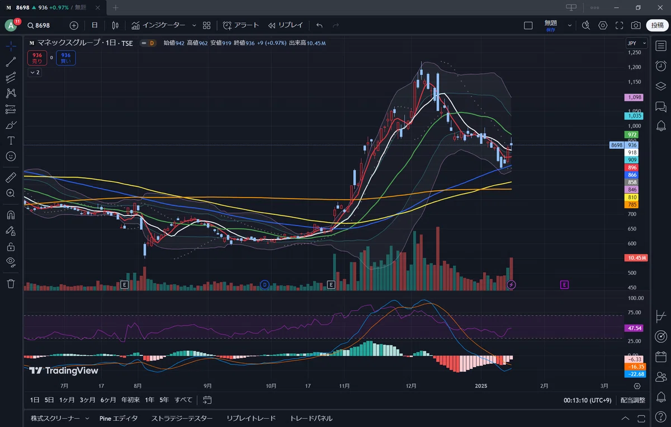671x427 pixels.
Task: Open the Pine エディタ tab
Action: [119, 419]
